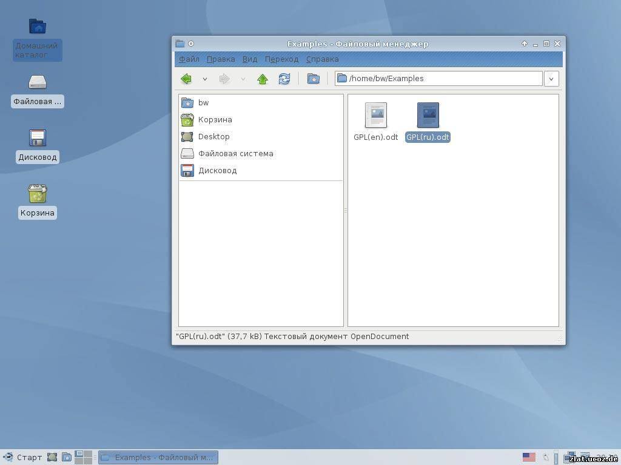Click the GPL(ru).odt file name label

pyautogui.click(x=428, y=137)
